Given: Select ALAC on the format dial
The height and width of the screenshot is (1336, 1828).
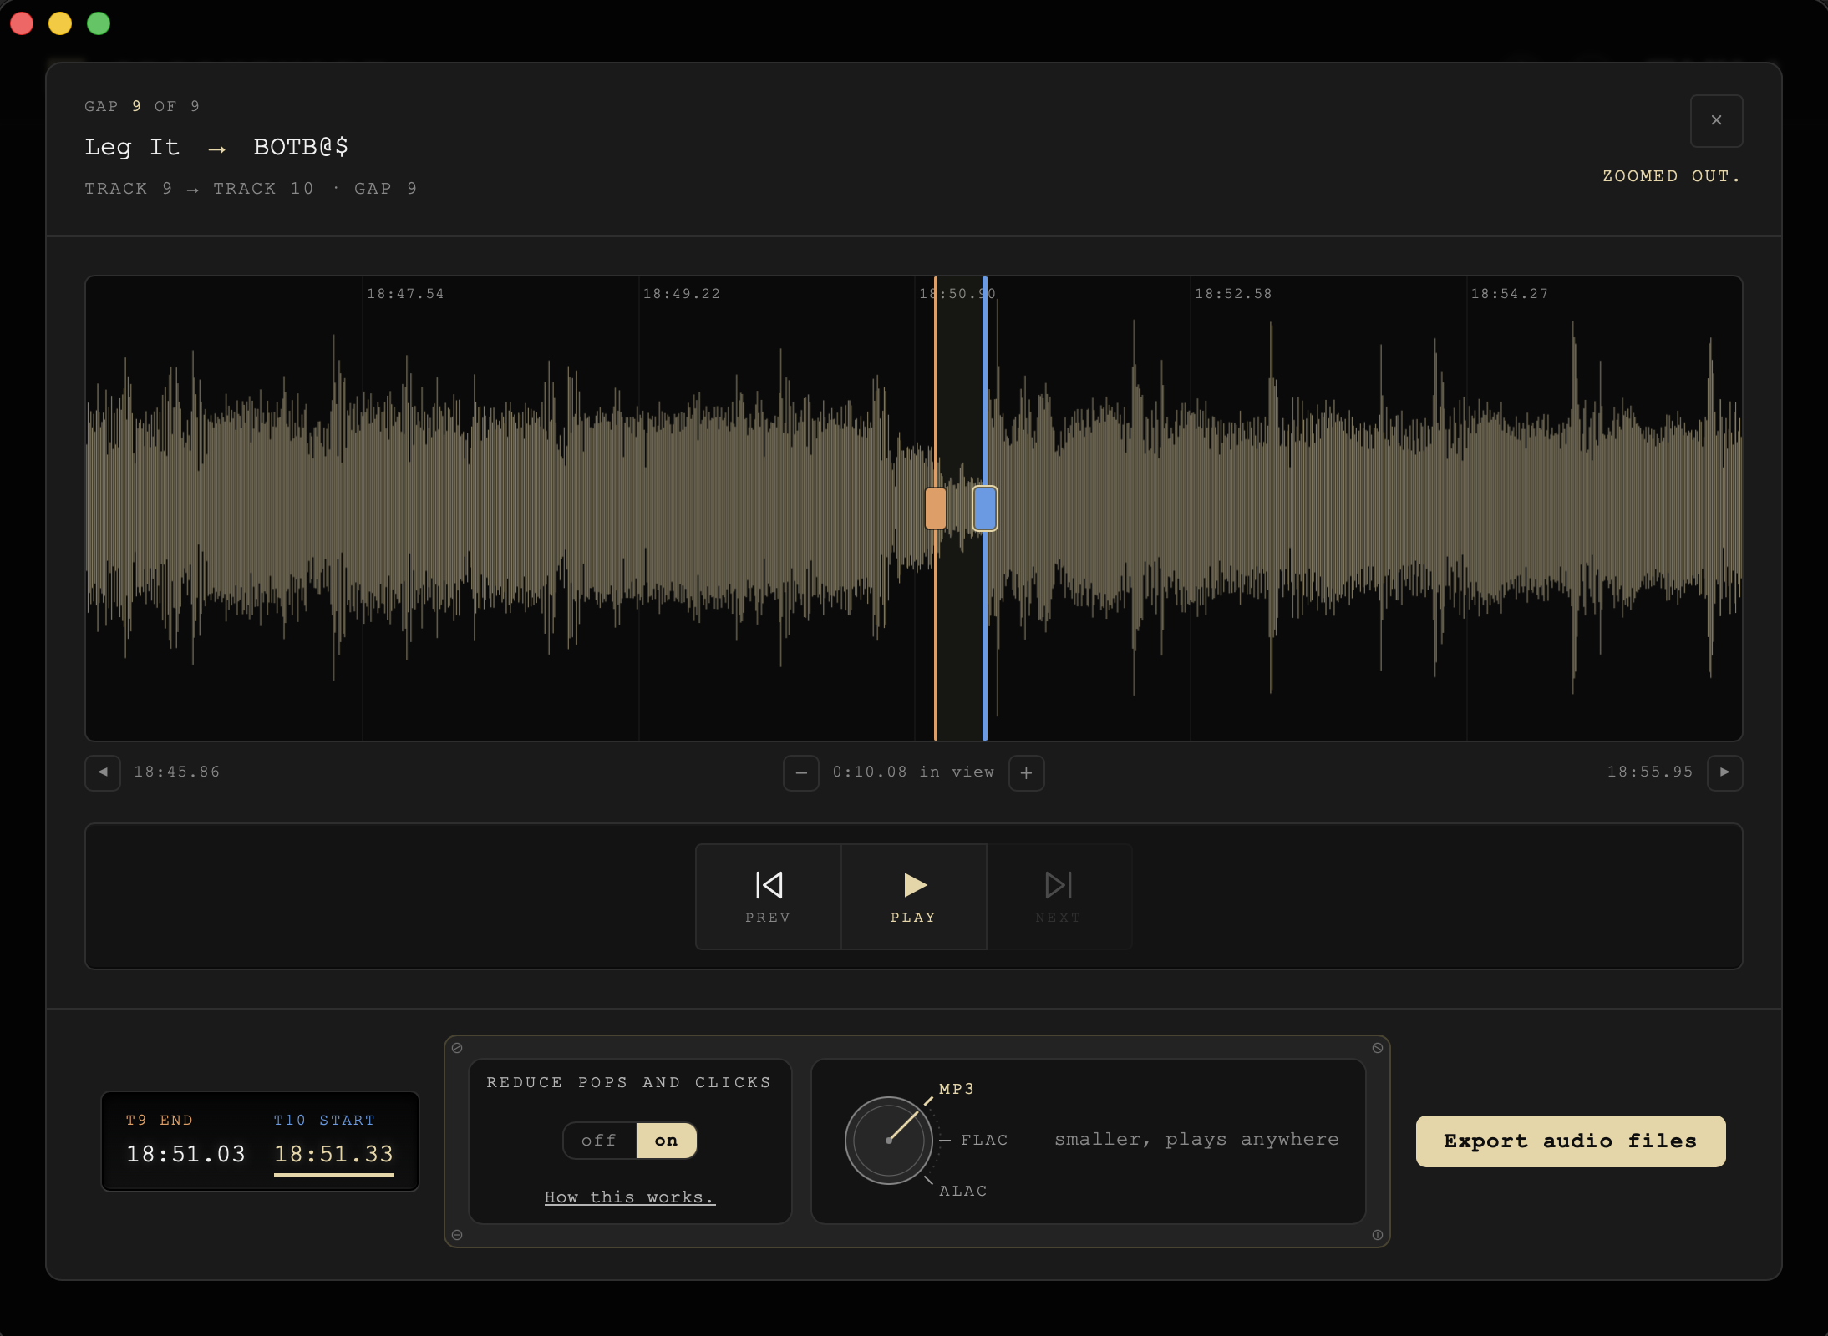Looking at the screenshot, I should [x=962, y=1191].
